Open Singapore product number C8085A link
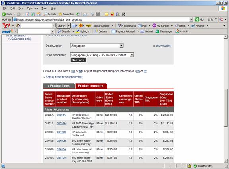229x169 pixels. coord(61,115)
